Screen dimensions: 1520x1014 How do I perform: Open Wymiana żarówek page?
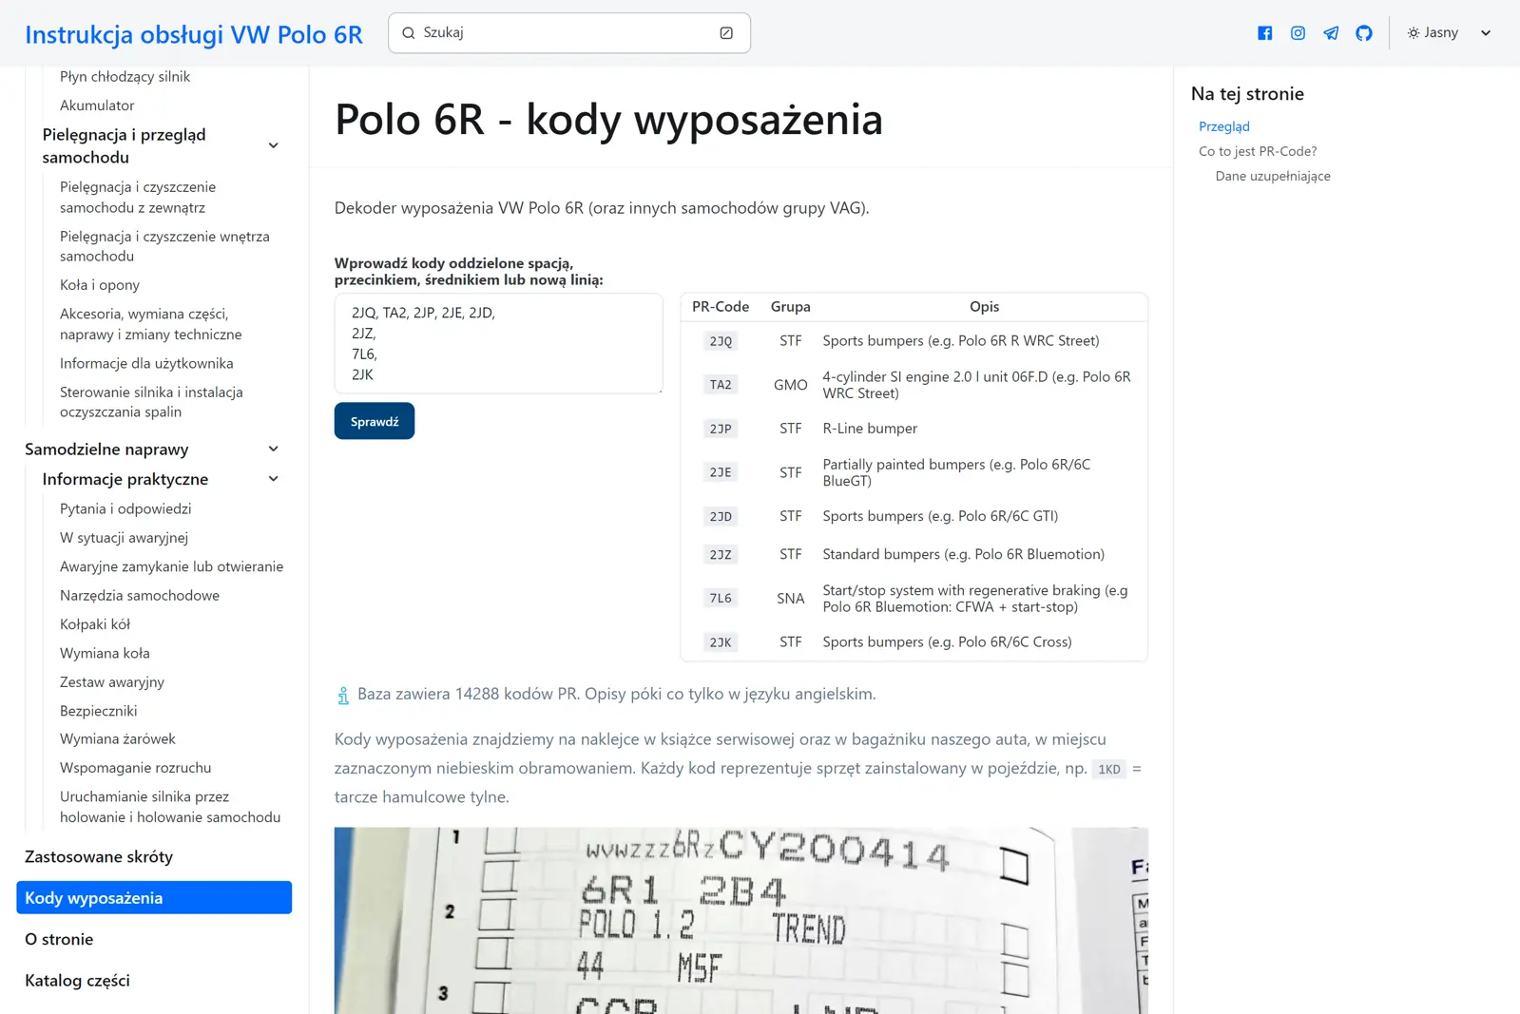118,738
